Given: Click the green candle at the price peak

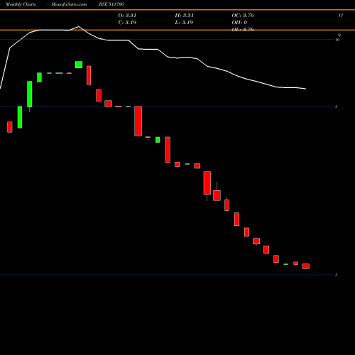Looking at the screenshot, I should (x=79, y=65).
